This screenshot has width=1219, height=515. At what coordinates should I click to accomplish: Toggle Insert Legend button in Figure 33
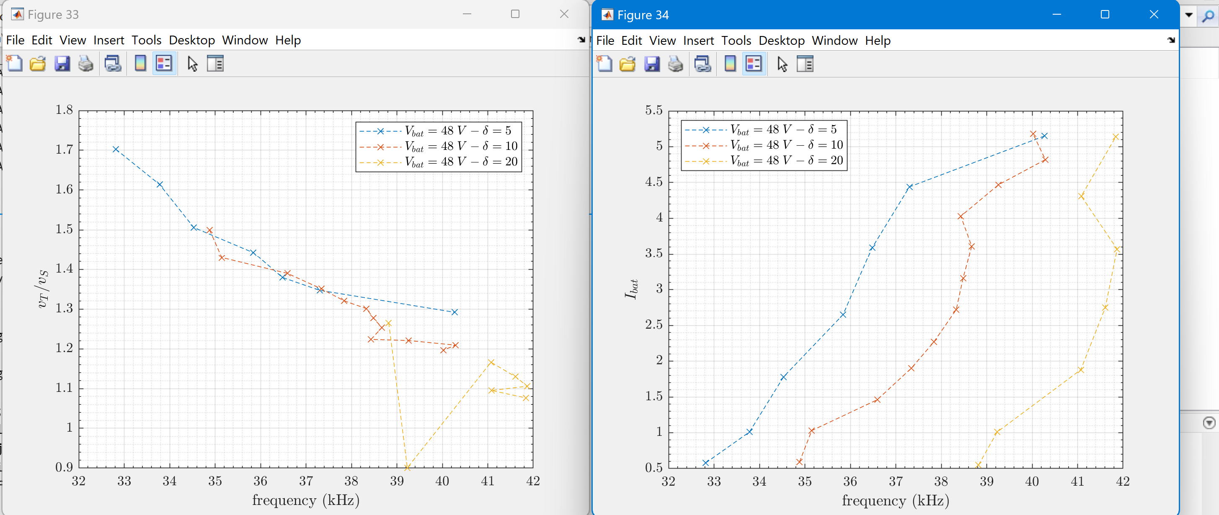click(x=164, y=63)
